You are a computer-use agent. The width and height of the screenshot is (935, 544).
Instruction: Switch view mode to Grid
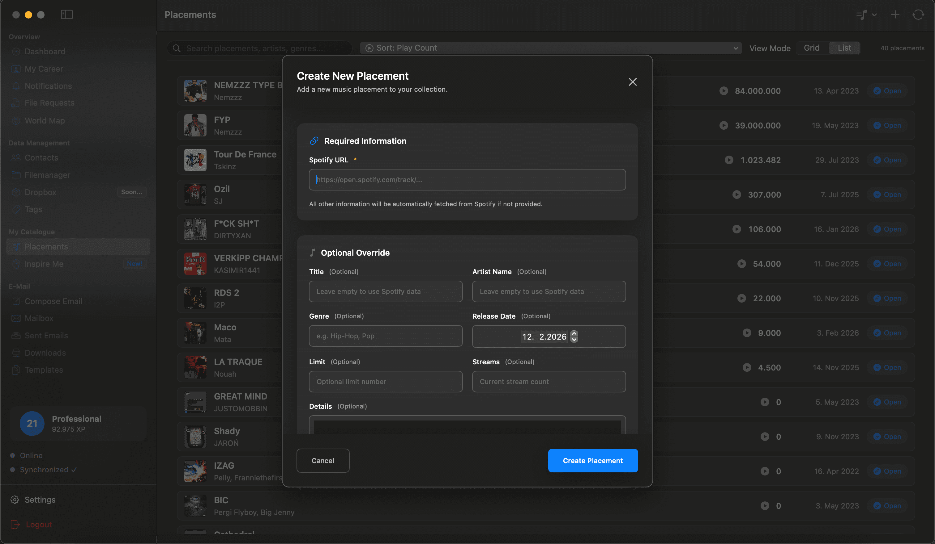coord(812,48)
